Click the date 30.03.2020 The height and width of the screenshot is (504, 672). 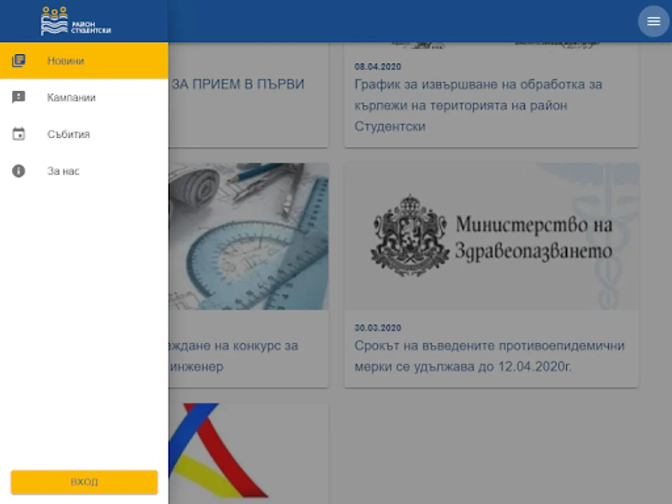coord(378,328)
